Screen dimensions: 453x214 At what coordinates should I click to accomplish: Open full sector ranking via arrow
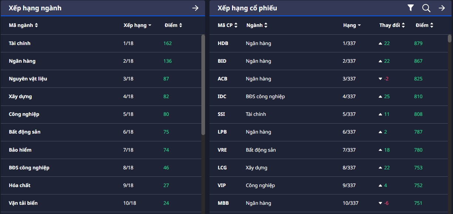coord(195,8)
